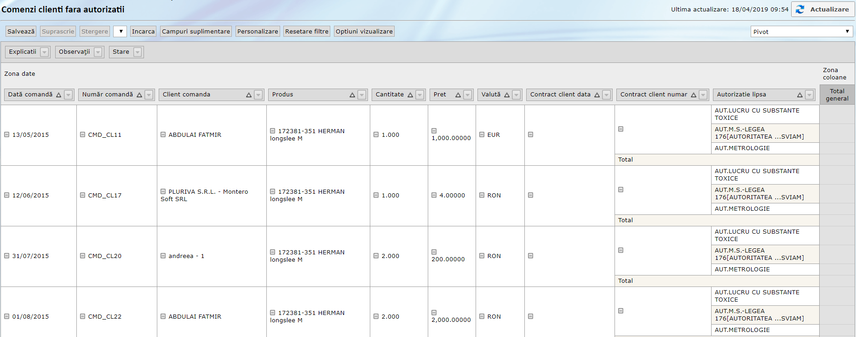This screenshot has height=337, width=856.
Task: Click the Actualizare refresh icon
Action: click(x=800, y=10)
